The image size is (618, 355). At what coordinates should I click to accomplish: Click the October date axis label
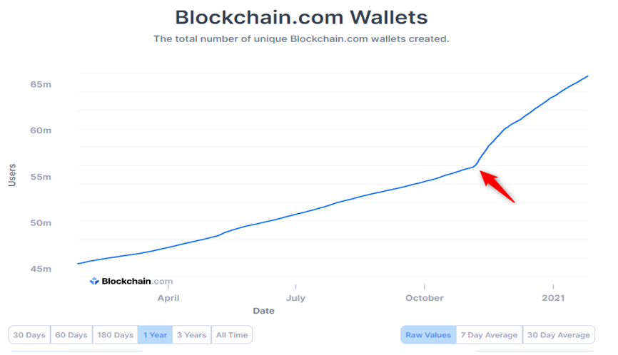point(424,298)
